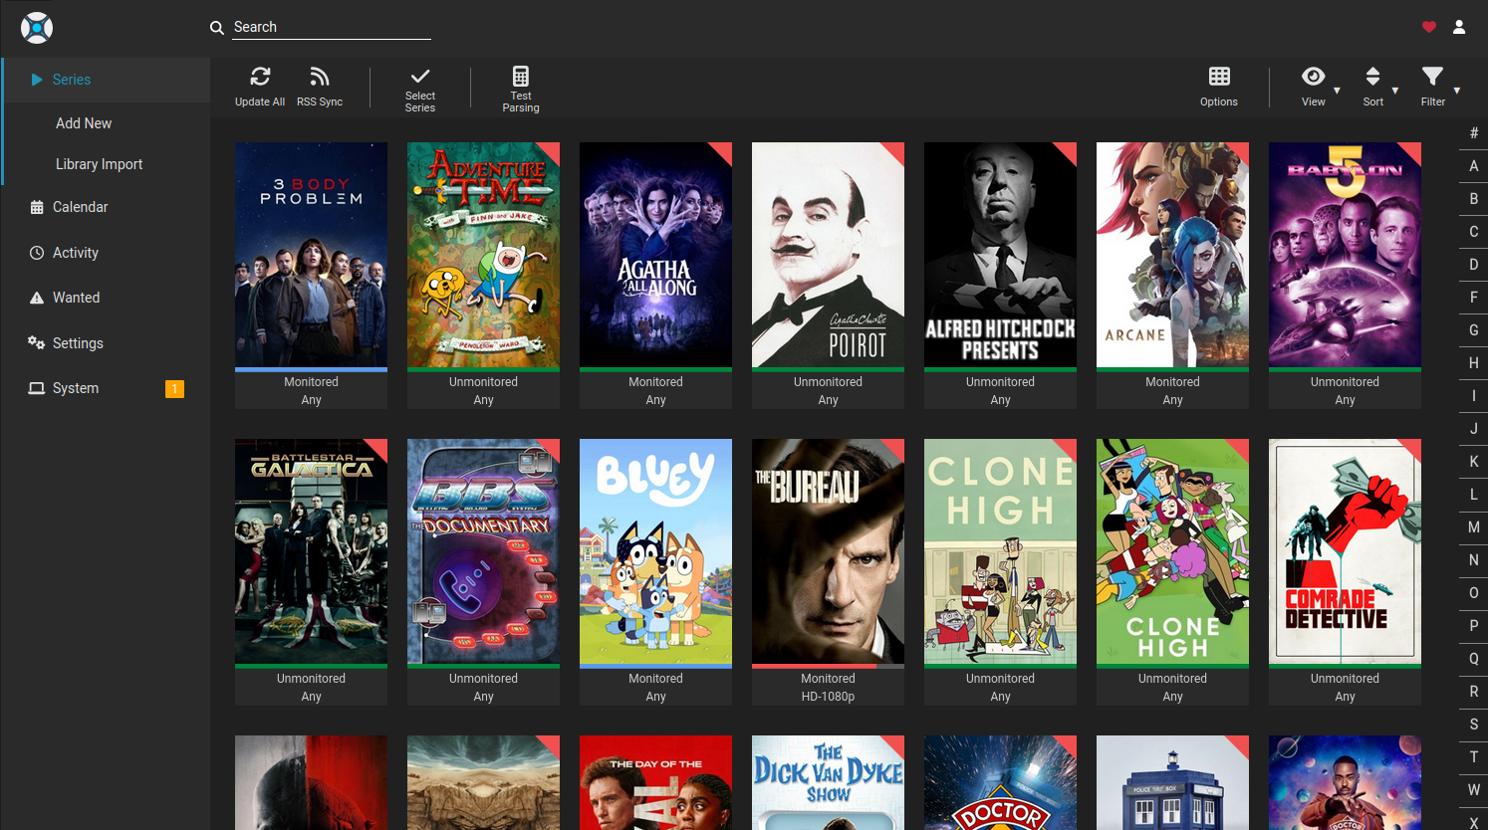This screenshot has width=1488, height=830.
Task: Click the Monitored label under Arcane
Action: [x=1172, y=382]
